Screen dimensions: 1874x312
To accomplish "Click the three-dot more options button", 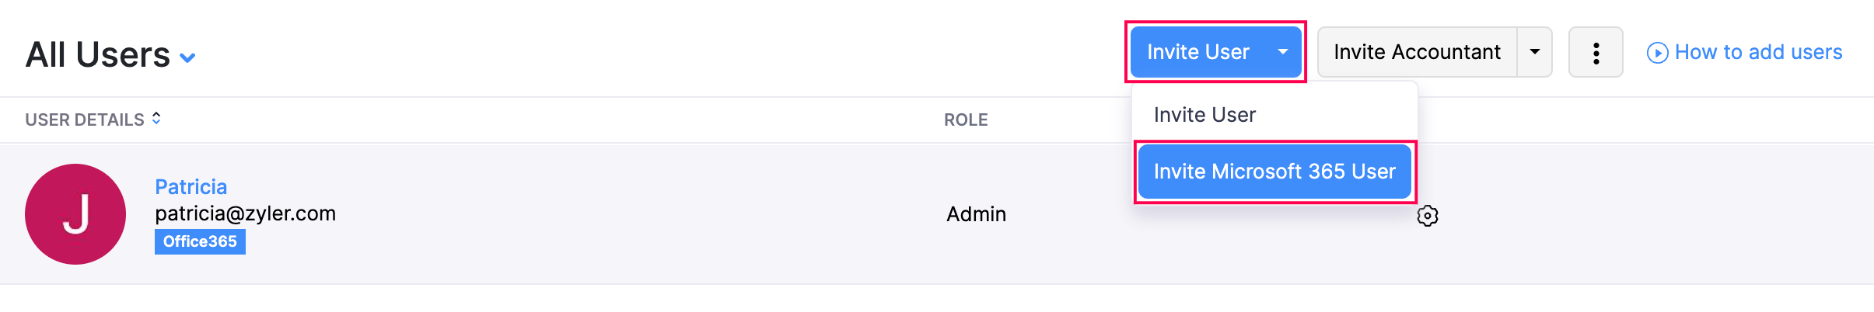I will [x=1595, y=53].
